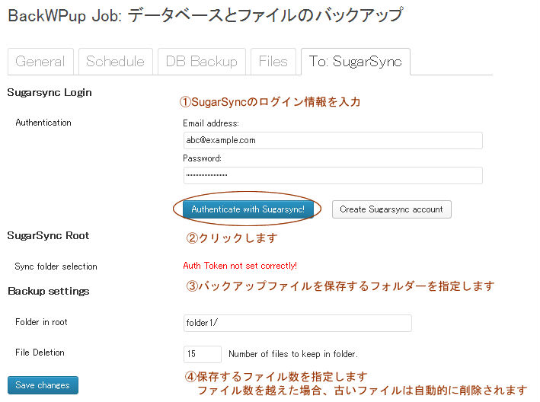Viewport: 540px width, 402px height.
Task: Click the 'SugarSync Root' heading
Action: [x=48, y=236]
